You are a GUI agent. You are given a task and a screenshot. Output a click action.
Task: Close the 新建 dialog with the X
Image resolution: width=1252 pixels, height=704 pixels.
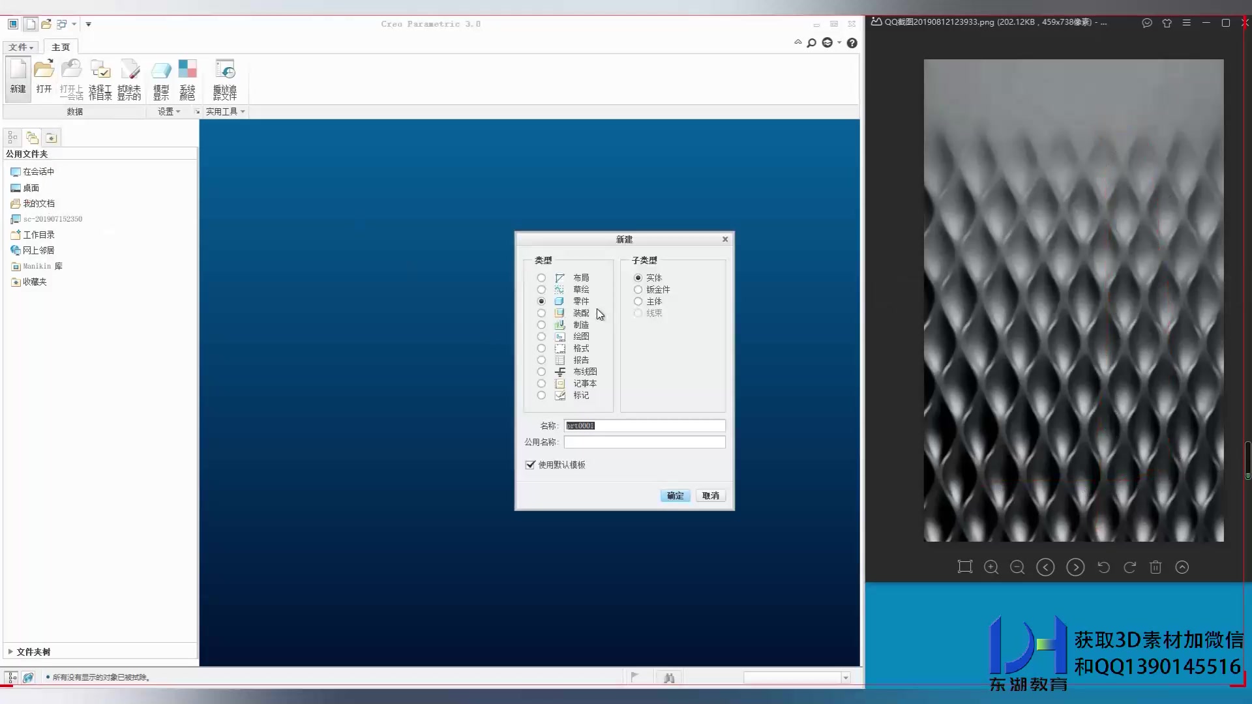pos(724,239)
